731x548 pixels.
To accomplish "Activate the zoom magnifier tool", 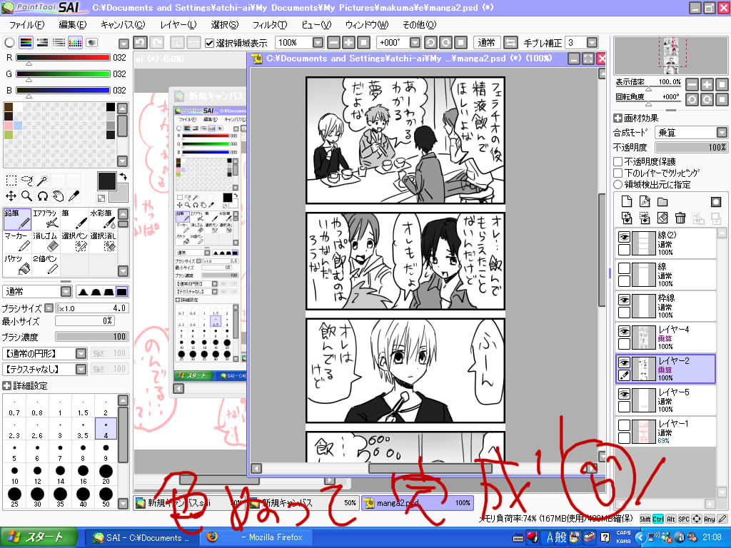I will pyautogui.click(x=27, y=196).
